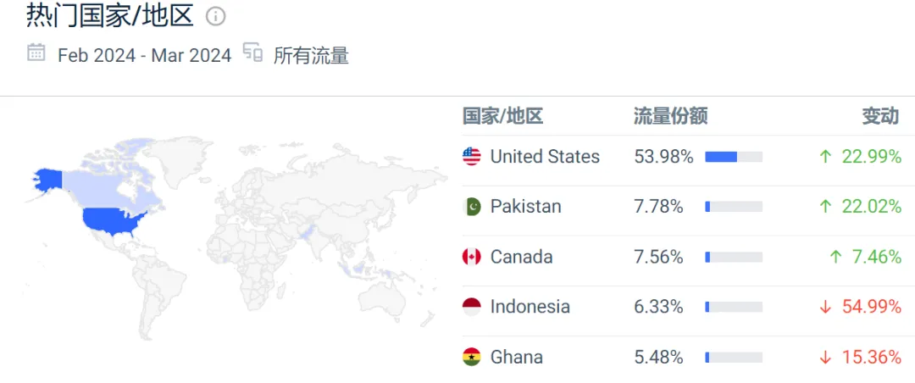
Task: Click the Indonesia flag icon
Action: [472, 307]
